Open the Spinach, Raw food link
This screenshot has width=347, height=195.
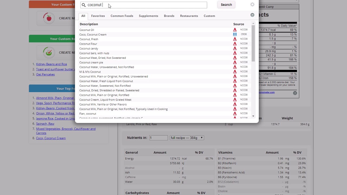tap(45, 124)
